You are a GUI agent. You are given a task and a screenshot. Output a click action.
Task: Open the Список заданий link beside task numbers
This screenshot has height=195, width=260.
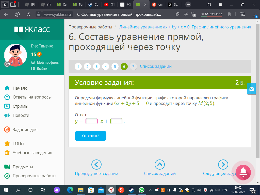156,67
